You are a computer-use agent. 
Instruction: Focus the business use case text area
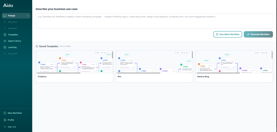click(x=154, y=21)
